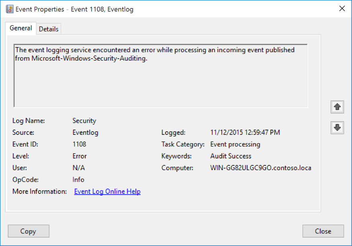352x246 pixels.
Task: Open the Event Log Online Help link
Action: 107,191
